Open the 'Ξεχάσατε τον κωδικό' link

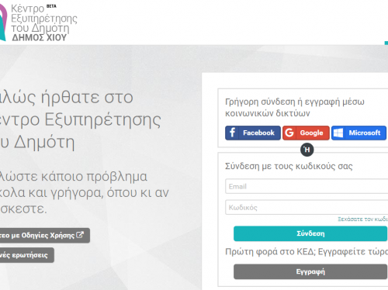point(362,219)
